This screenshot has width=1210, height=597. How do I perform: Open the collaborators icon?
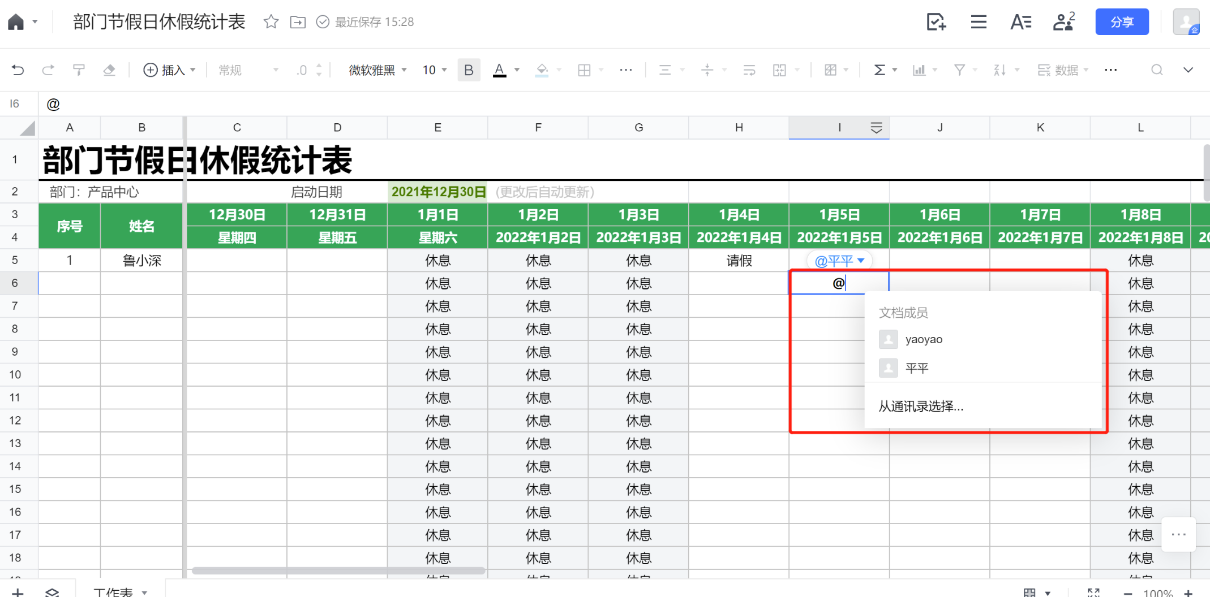point(1063,22)
